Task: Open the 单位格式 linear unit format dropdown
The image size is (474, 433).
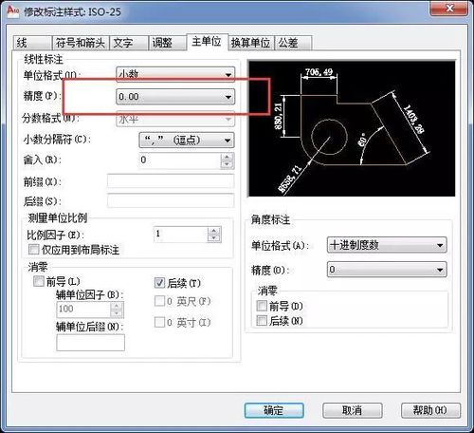Action: click(175, 75)
